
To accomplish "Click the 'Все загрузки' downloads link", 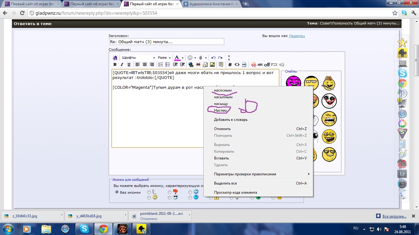I will coord(394,216).
